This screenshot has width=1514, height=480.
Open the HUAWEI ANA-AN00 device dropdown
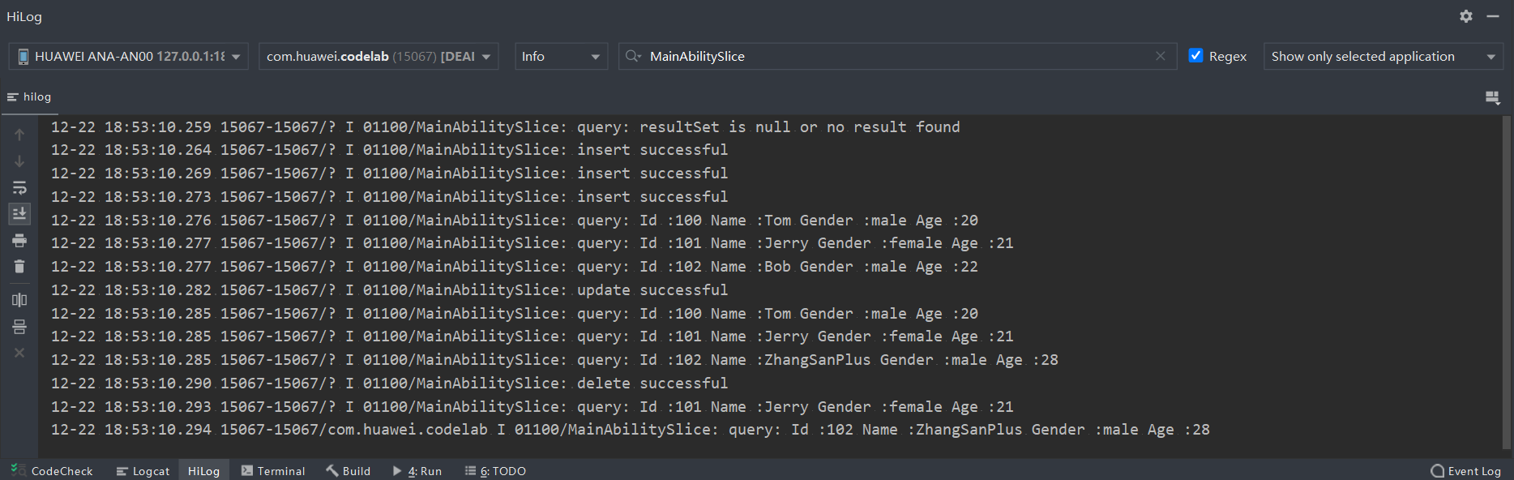[129, 56]
